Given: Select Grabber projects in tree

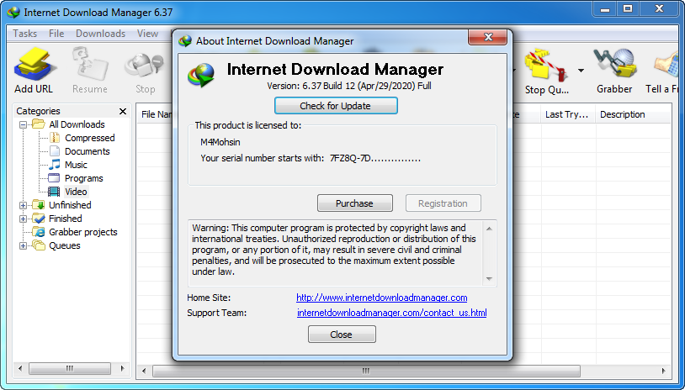Looking at the screenshot, I should (x=83, y=232).
